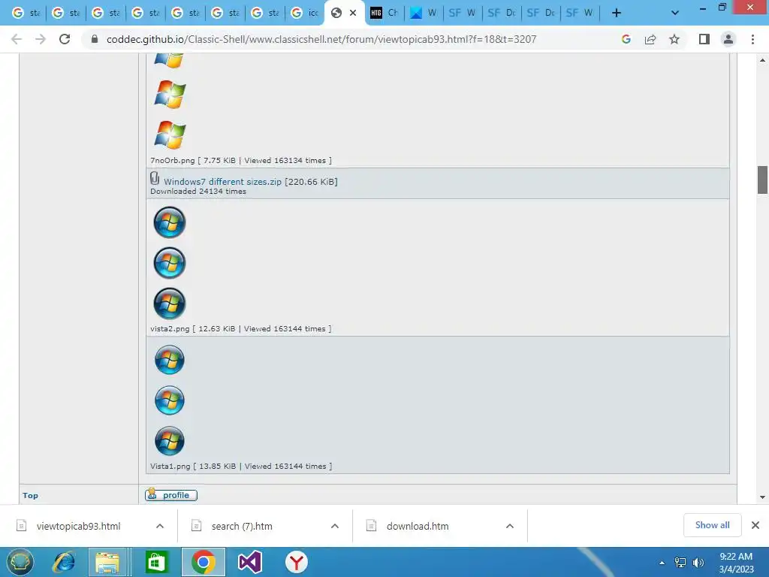Switch to the Google tab labeled icc

(305, 13)
